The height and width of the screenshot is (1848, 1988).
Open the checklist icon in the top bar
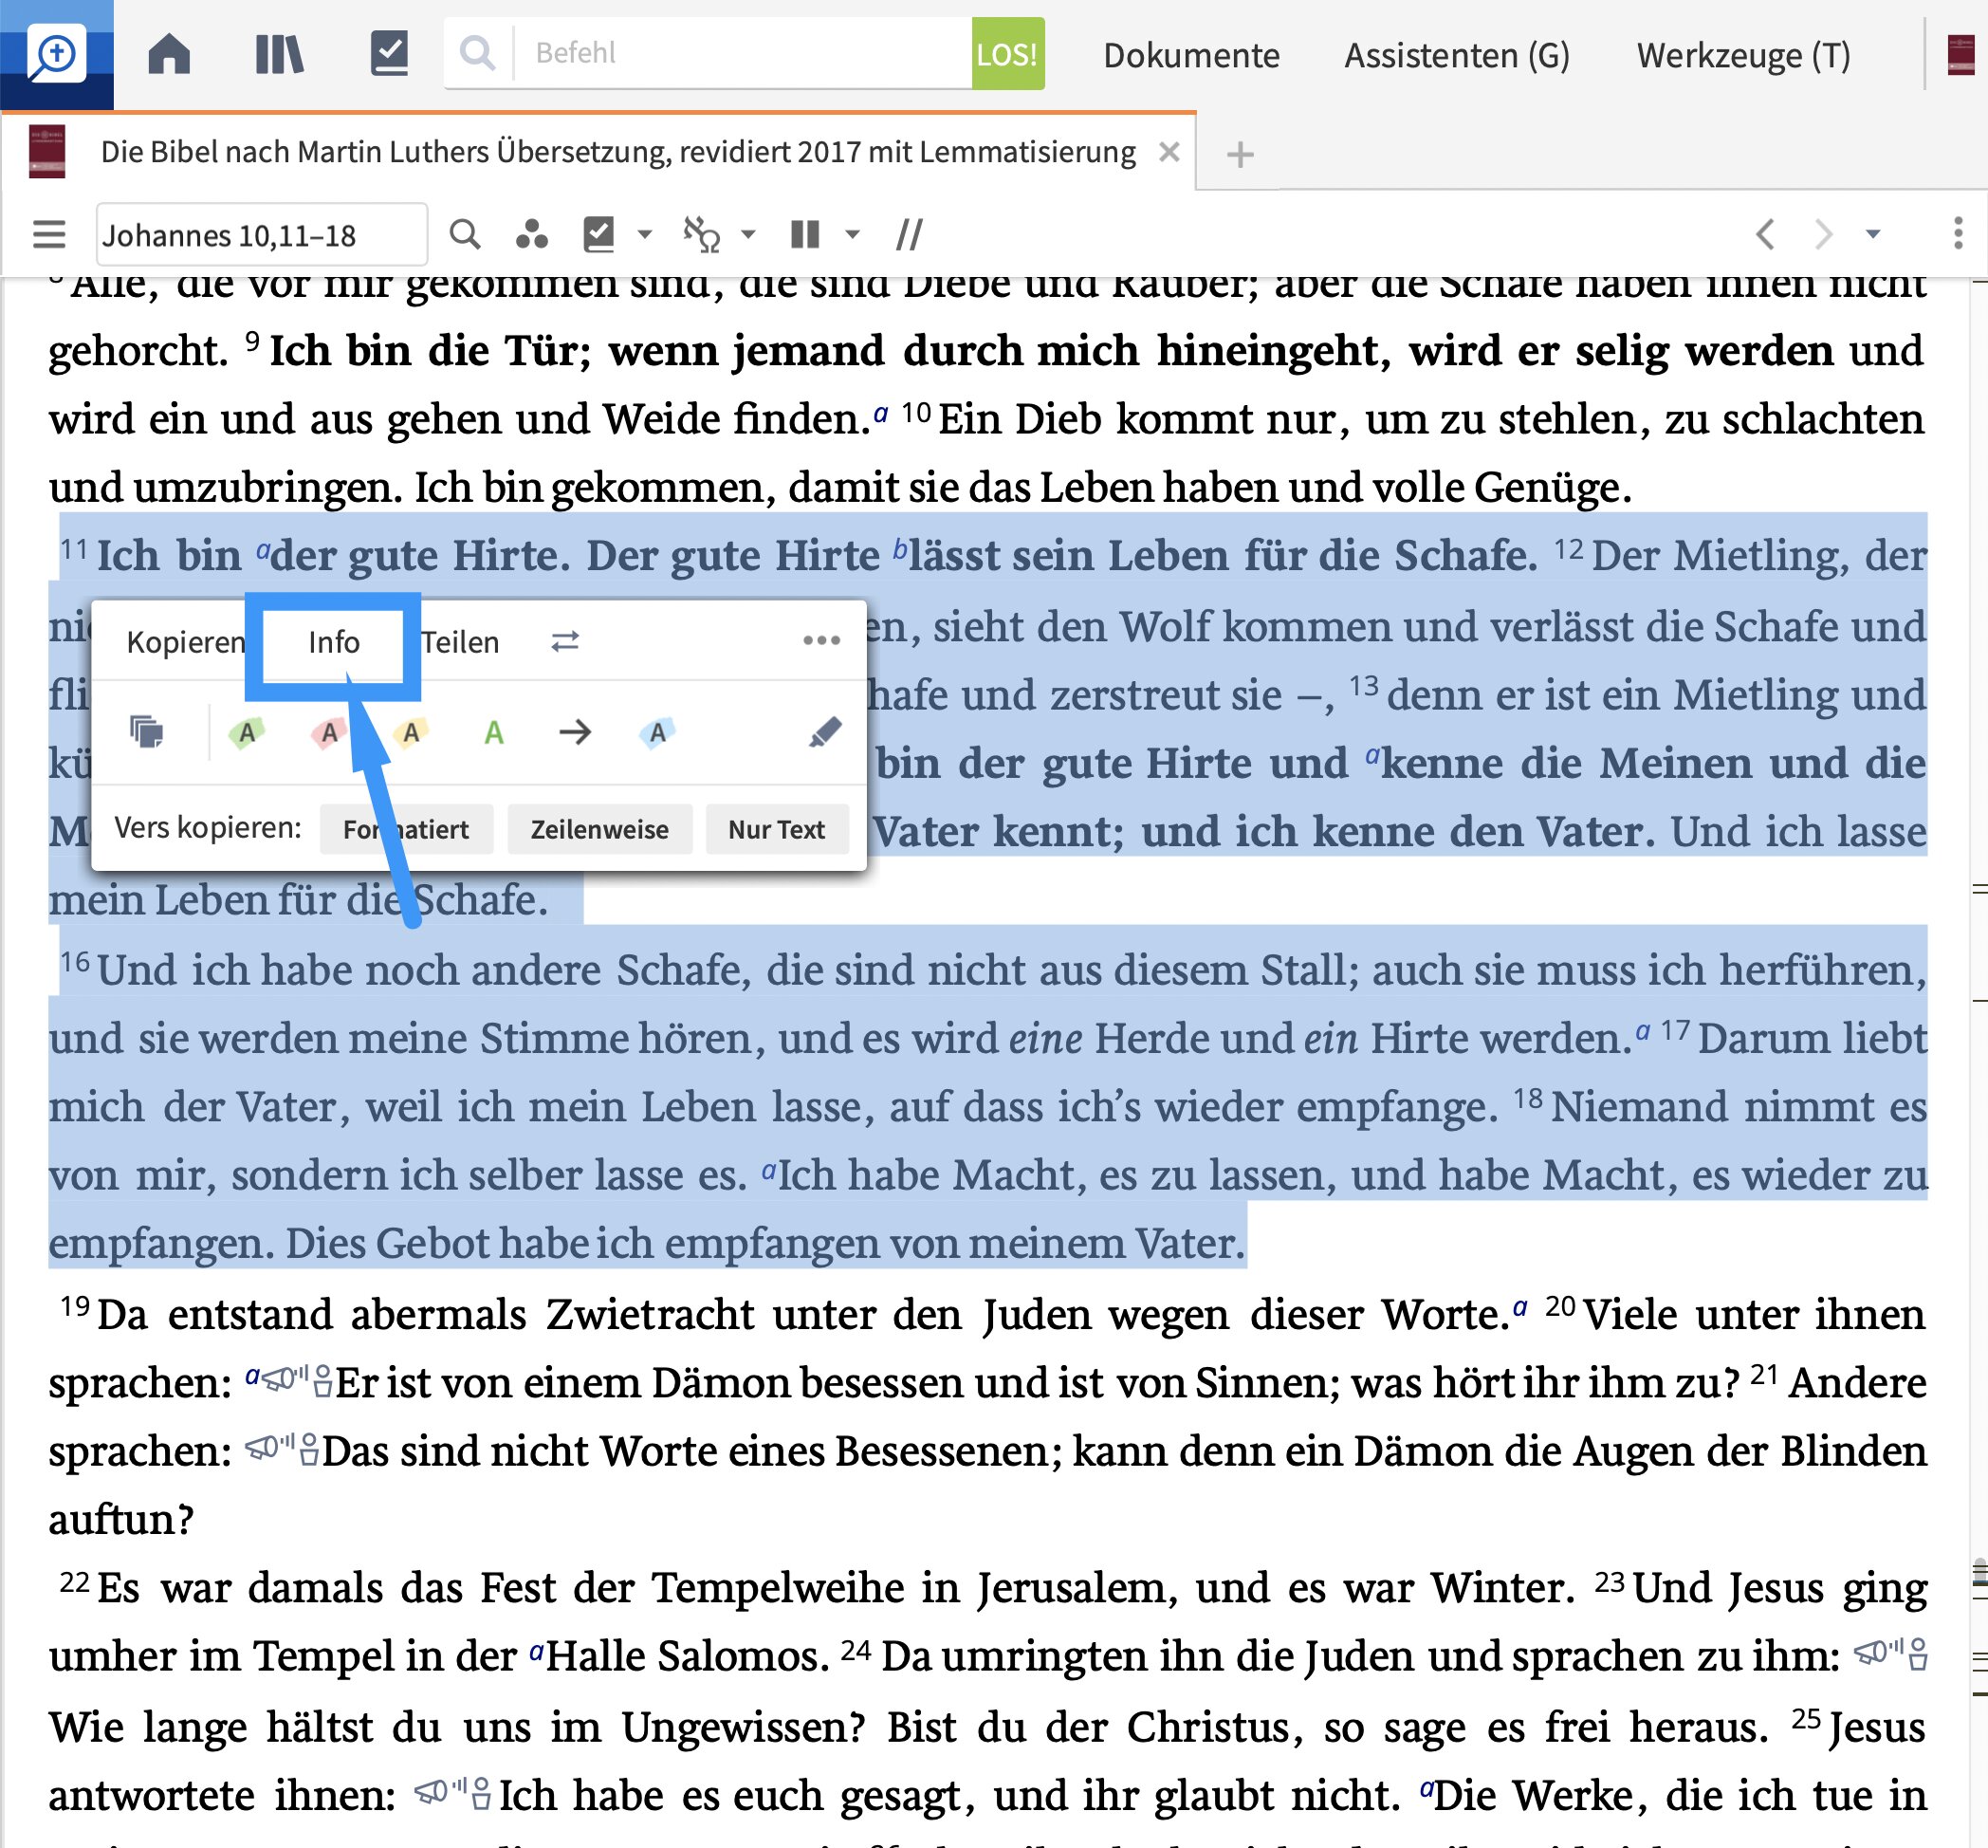pyautogui.click(x=389, y=54)
